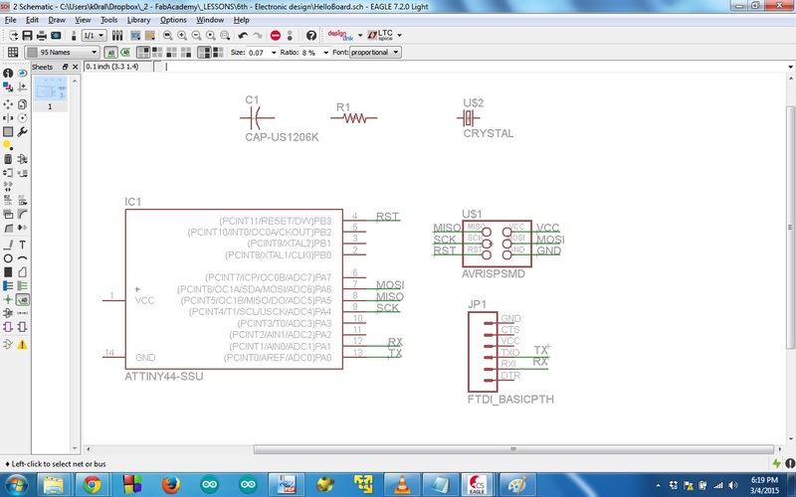The height and width of the screenshot is (497, 796).
Task: Select the green Net tool
Action: [22, 286]
